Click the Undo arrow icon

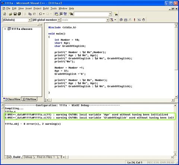pos(40,14)
